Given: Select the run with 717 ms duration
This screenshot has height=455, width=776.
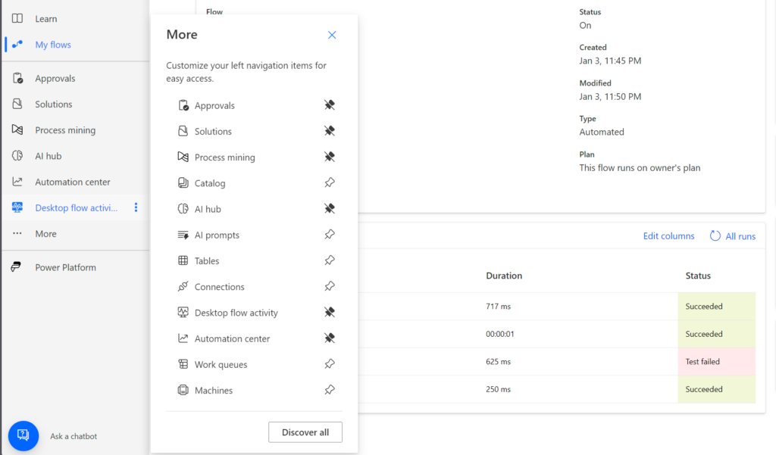Looking at the screenshot, I should point(498,306).
